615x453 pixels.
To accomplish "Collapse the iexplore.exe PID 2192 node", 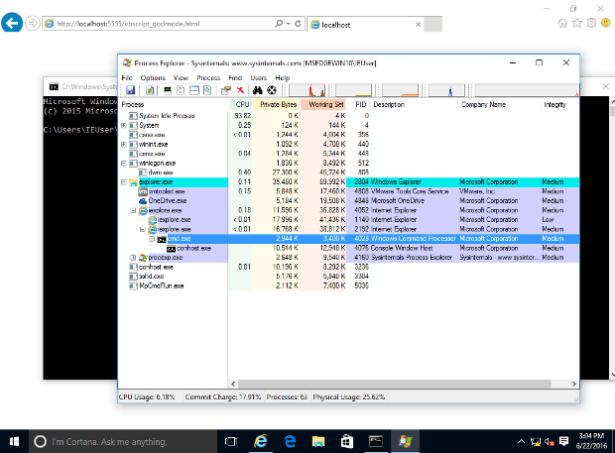I will tap(143, 229).
